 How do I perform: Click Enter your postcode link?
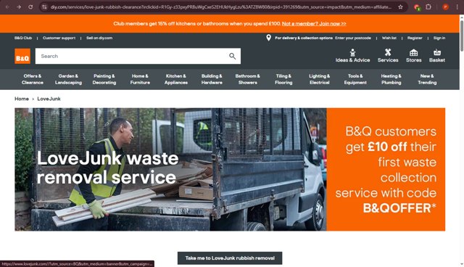tap(353, 38)
